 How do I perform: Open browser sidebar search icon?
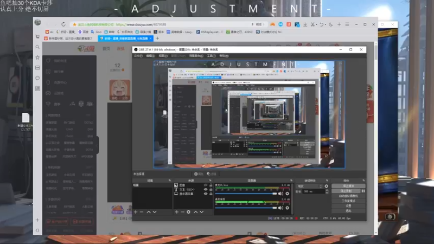(x=37, y=47)
